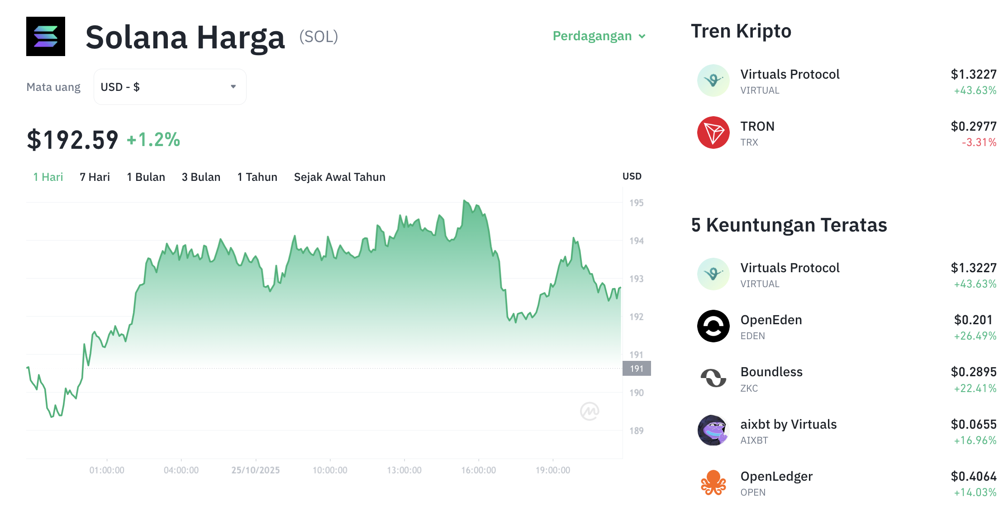This screenshot has height=511, width=1008.
Task: Click the currency dropdown arrow
Action: [x=233, y=87]
